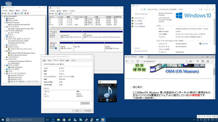Click the Edge page vertical scrollbar thumb
Screen dimensions: 218x122
point(214,72)
